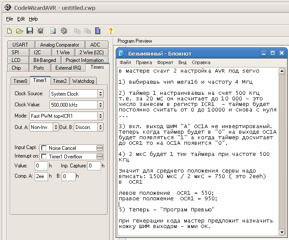
Task: Click the Program Preview magnifier icon
Action: pyautogui.click(x=54, y=31)
